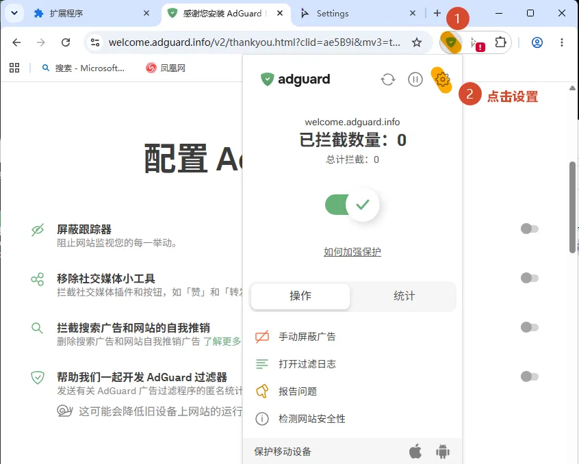The width and height of the screenshot is (579, 464).
Task: Close the 扩展程序 tab
Action: [x=146, y=13]
